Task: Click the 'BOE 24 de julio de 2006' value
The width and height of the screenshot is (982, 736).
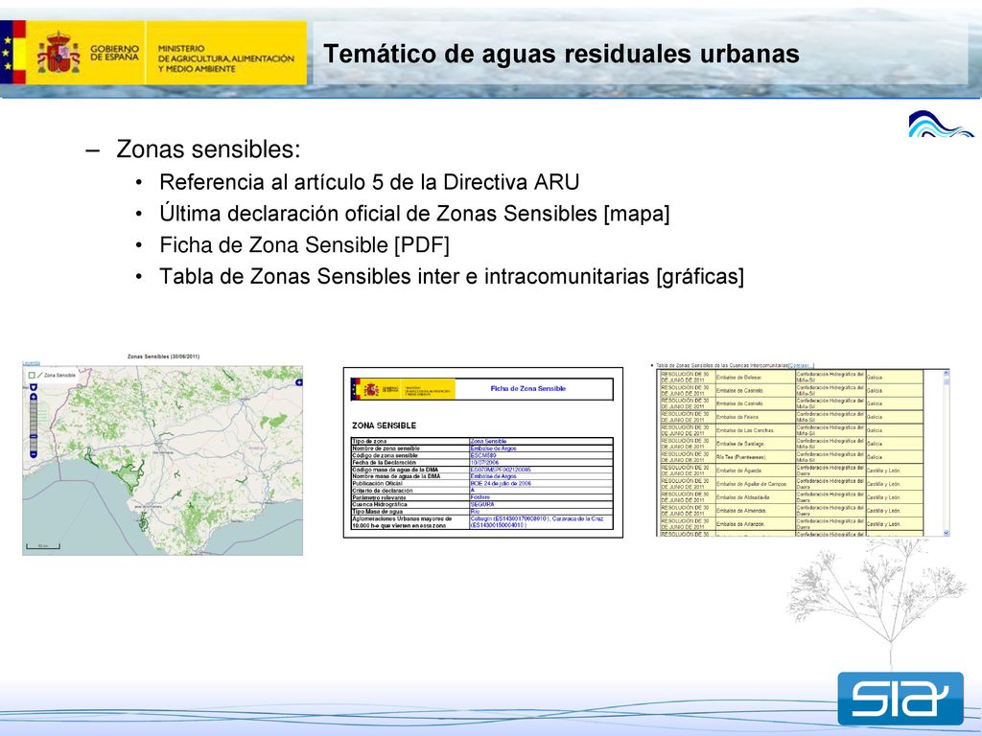Action: [x=501, y=484]
